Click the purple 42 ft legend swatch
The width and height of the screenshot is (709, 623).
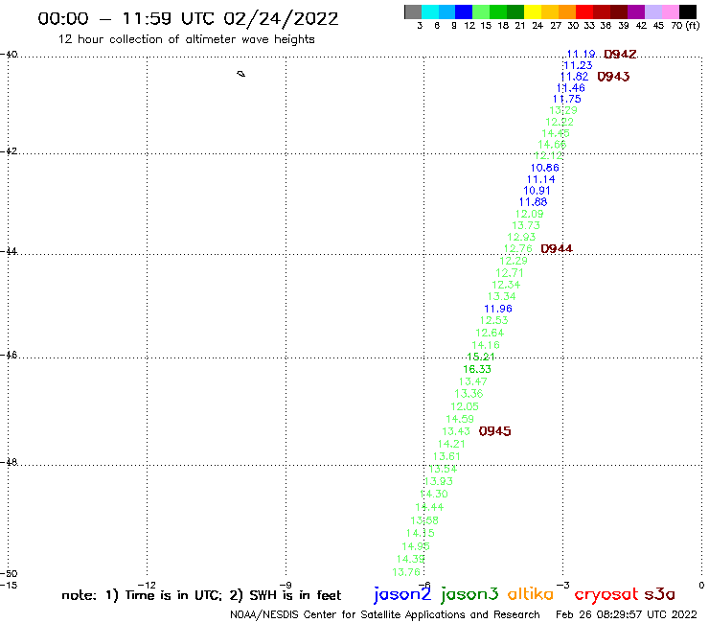click(636, 12)
